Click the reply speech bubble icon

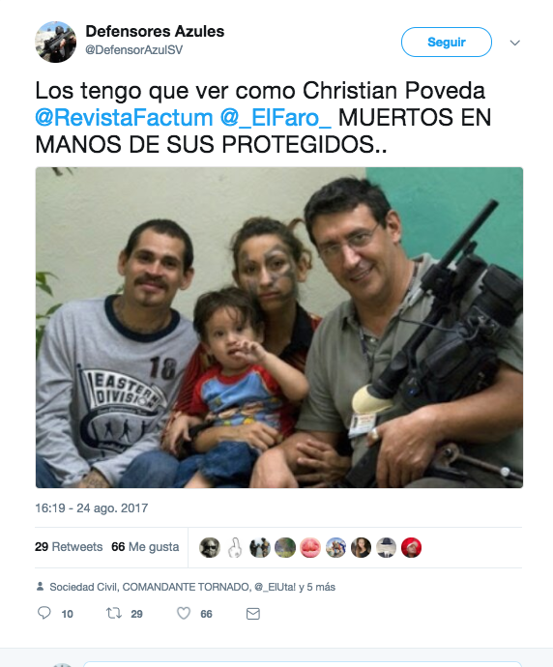(x=44, y=613)
